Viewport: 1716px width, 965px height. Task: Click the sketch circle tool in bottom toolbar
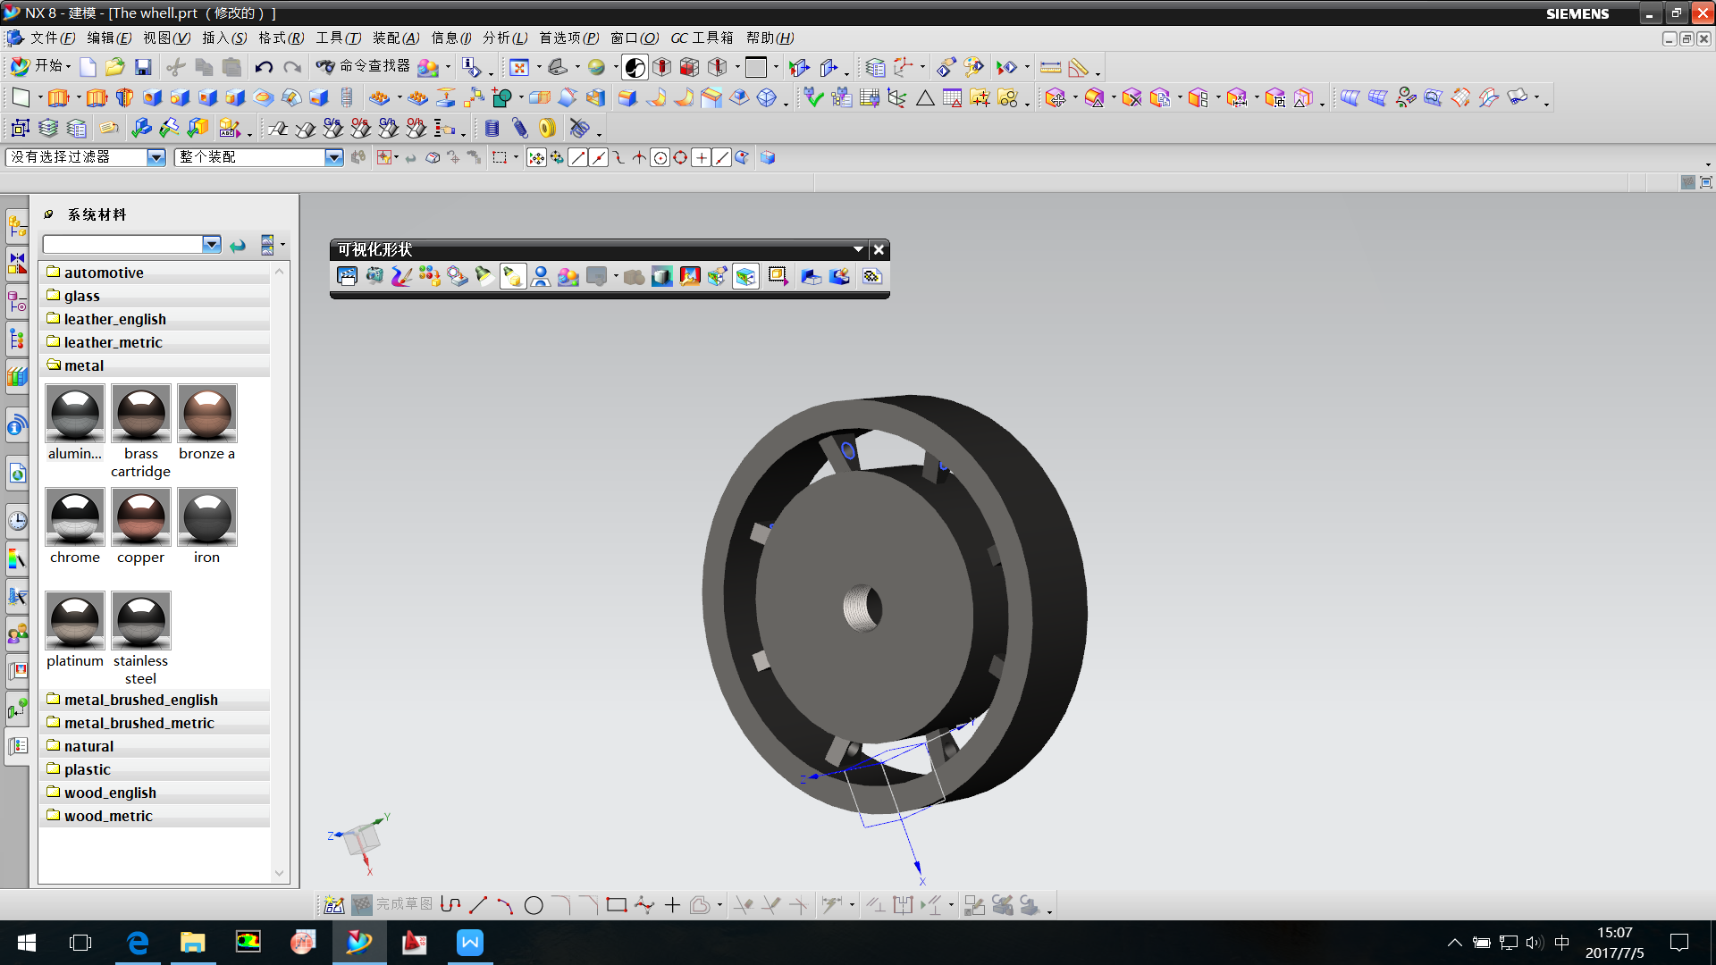click(x=534, y=905)
